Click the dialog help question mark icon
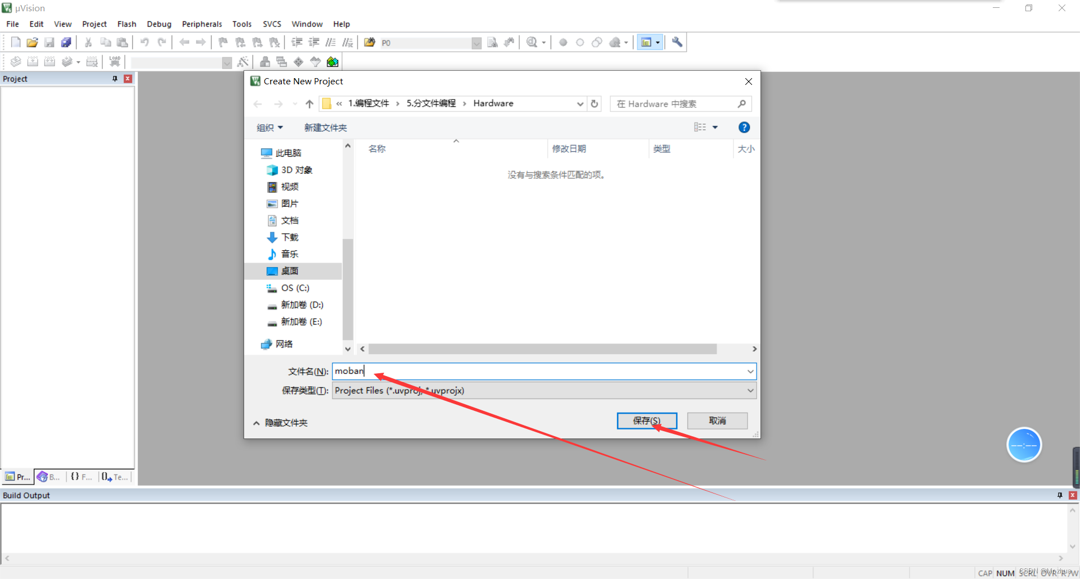Viewport: 1080px width, 579px height. tap(744, 128)
